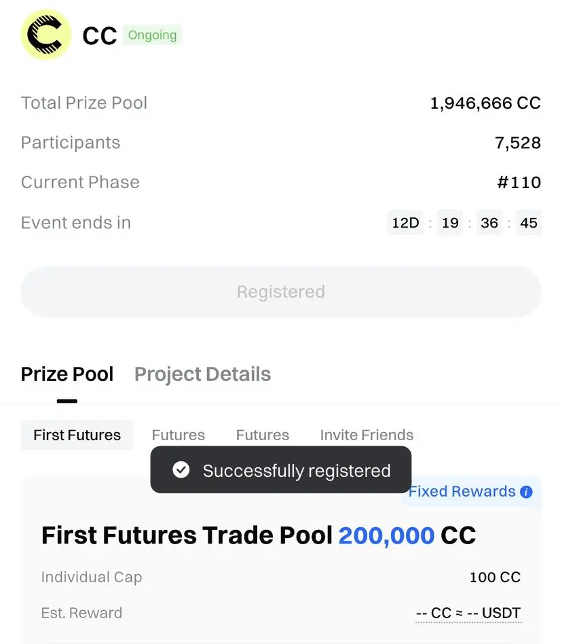Image resolution: width=562 pixels, height=644 pixels.
Task: Select the Prize Pool tab
Action: (67, 374)
